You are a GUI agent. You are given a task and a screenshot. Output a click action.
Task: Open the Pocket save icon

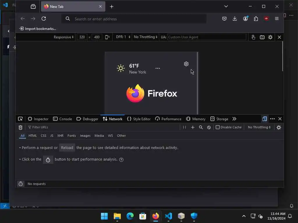(x=224, y=19)
